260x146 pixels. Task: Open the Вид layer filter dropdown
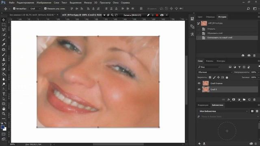[209, 67]
